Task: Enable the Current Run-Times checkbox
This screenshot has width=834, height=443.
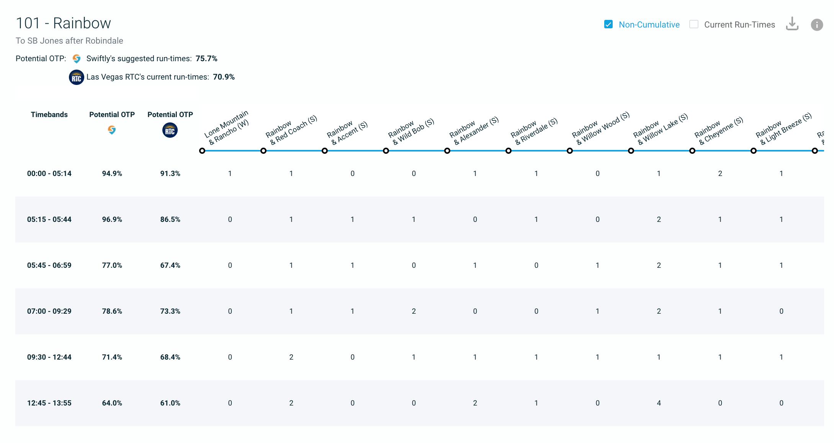Action: point(694,24)
